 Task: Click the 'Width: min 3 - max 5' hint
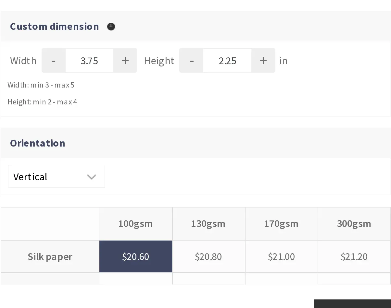coord(41,85)
